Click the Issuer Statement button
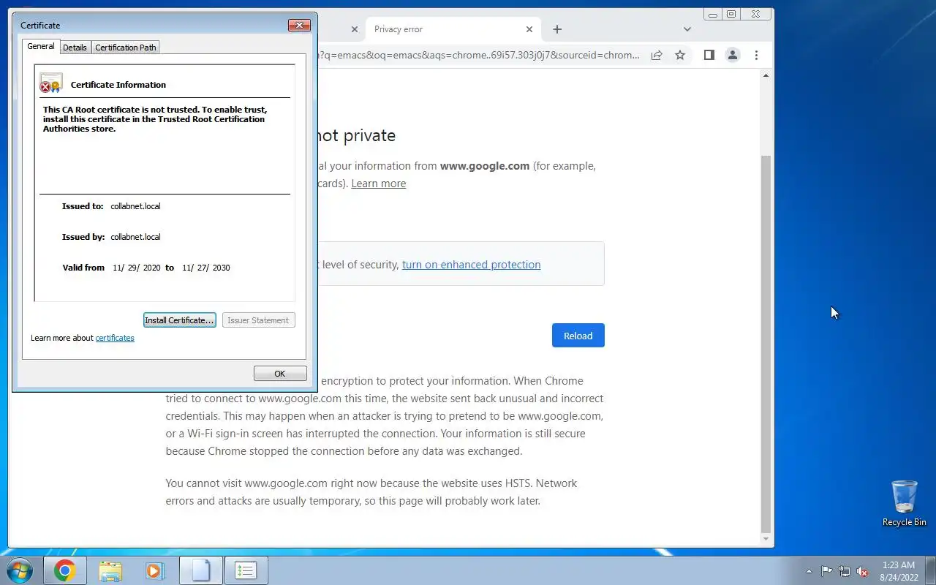The image size is (936, 585). click(x=258, y=320)
